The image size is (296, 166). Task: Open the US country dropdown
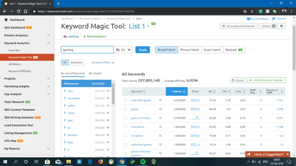[x=123, y=50]
